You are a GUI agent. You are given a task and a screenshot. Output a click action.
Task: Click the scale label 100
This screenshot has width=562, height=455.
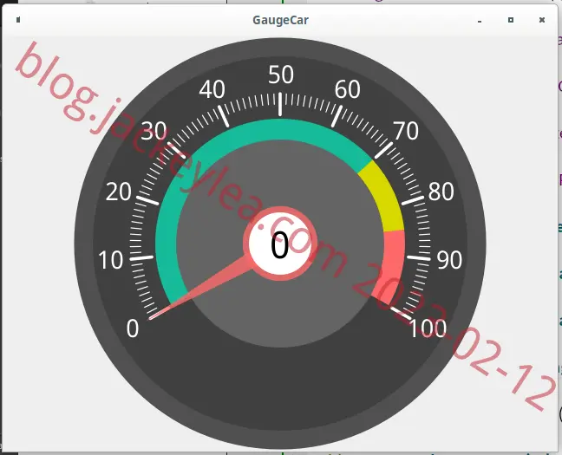(428, 328)
